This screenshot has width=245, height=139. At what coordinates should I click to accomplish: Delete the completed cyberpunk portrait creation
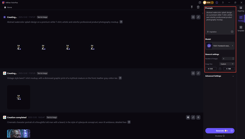click(198, 117)
